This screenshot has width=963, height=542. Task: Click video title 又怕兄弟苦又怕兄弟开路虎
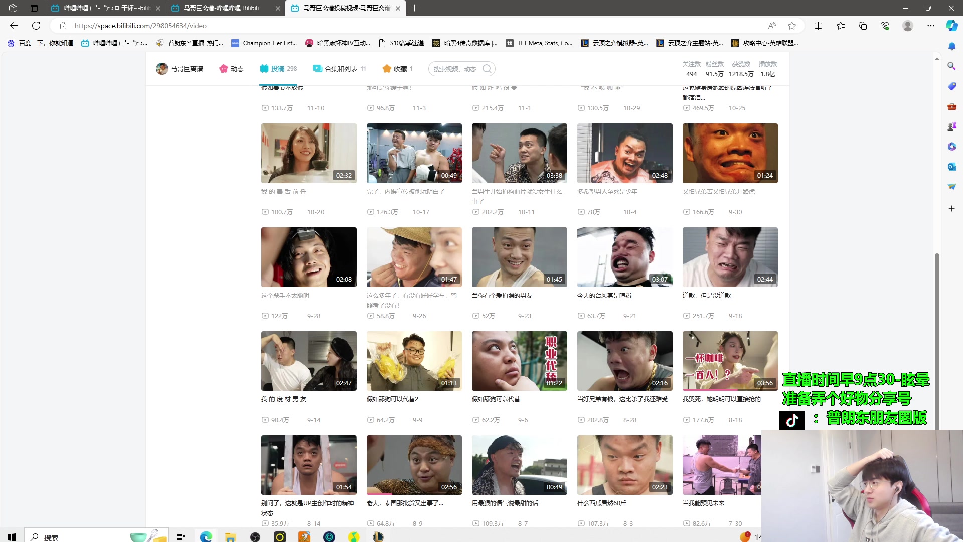coord(719,192)
